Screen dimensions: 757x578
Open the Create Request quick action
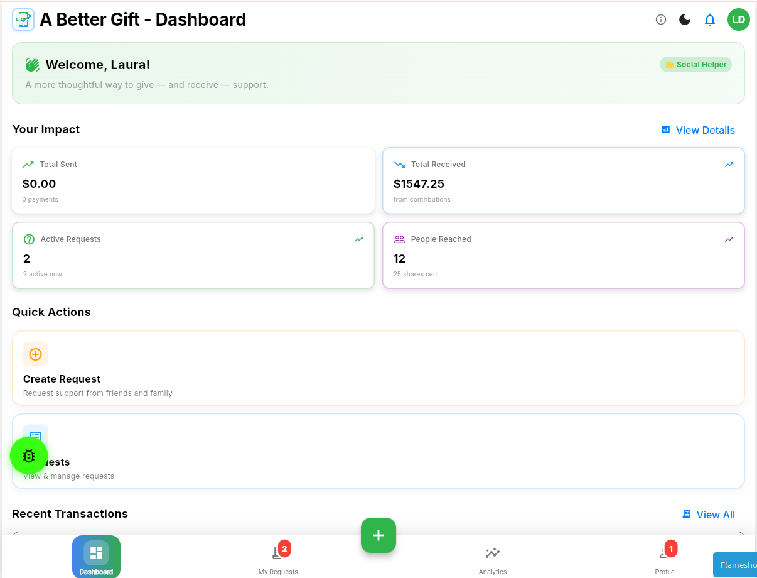(x=378, y=368)
